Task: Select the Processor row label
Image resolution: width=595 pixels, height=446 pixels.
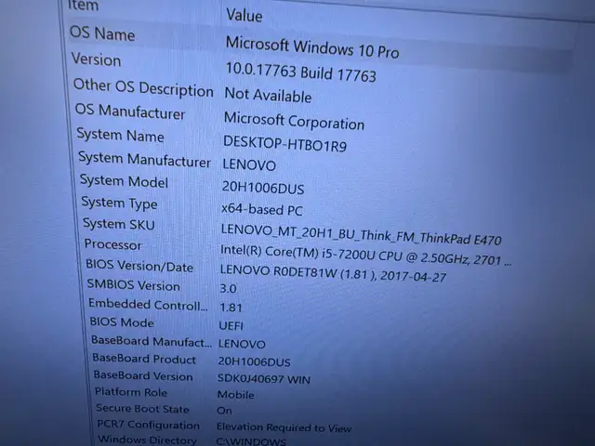Action: [x=112, y=244]
